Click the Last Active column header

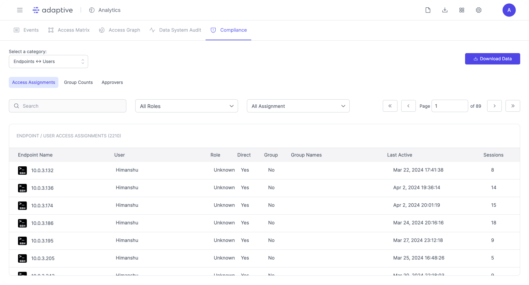click(x=400, y=155)
